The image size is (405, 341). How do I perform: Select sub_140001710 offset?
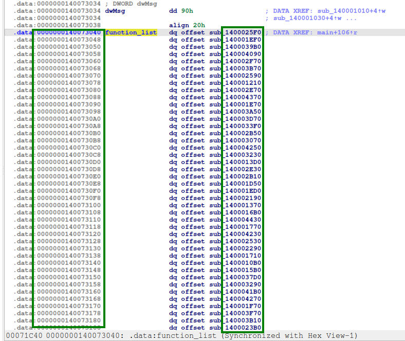click(x=235, y=256)
